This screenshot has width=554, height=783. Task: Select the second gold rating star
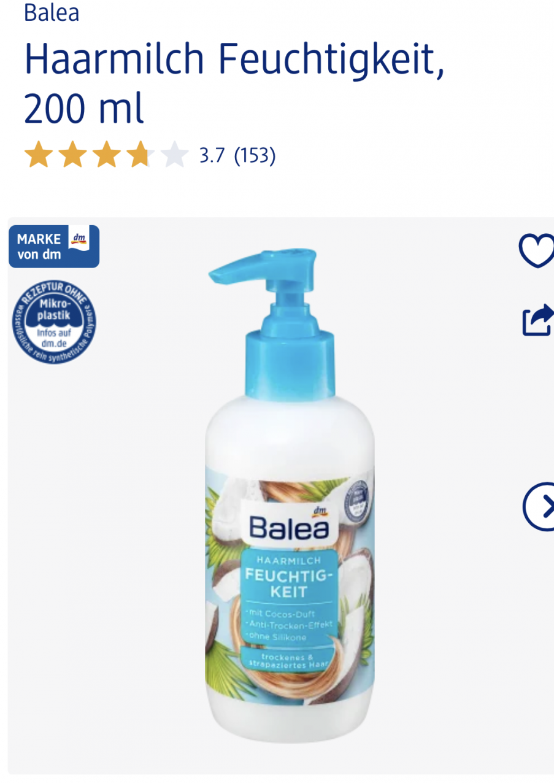[72, 155]
